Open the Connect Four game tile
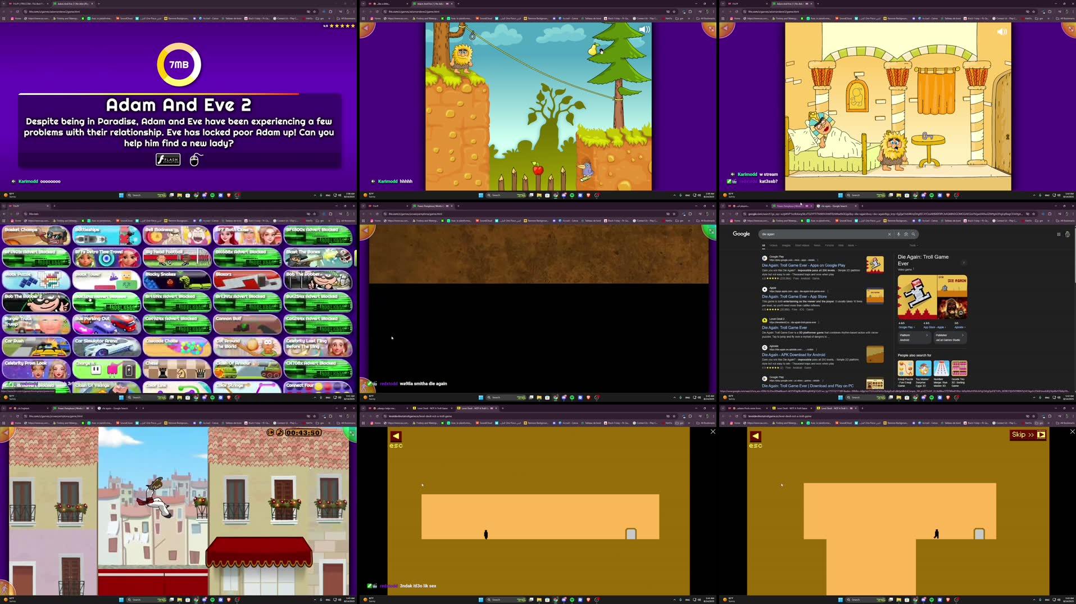Viewport: 1076px width, 604px height. point(318,387)
